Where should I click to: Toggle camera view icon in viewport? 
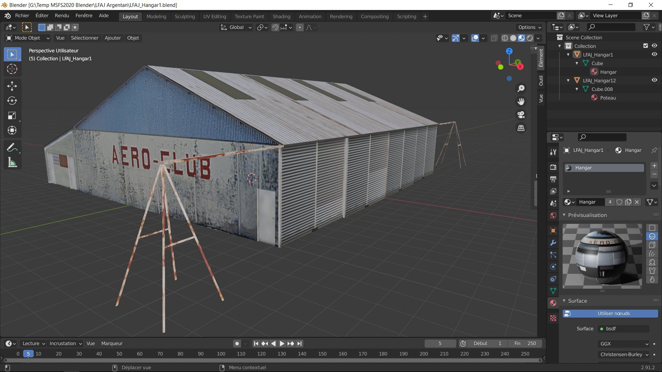[521, 115]
